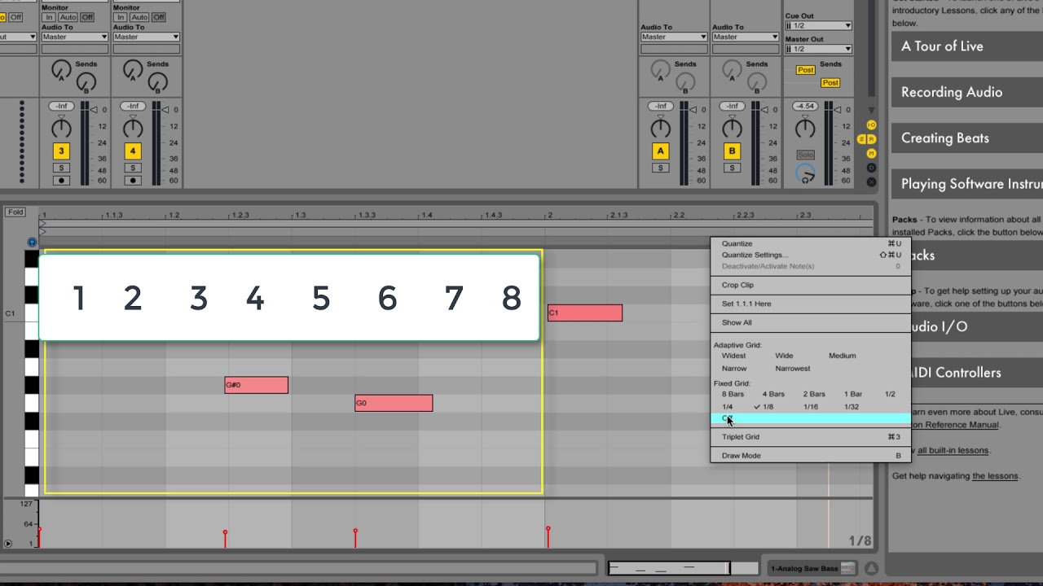This screenshot has height=586, width=1043.
Task: Toggle the Crossfader X selector circle
Action: 871,181
